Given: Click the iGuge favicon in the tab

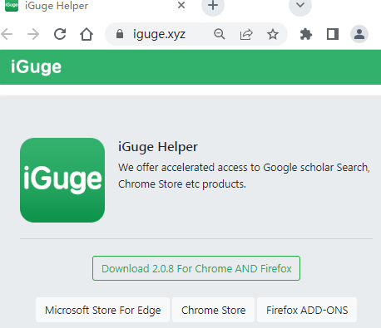Looking at the screenshot, I should [x=12, y=5].
